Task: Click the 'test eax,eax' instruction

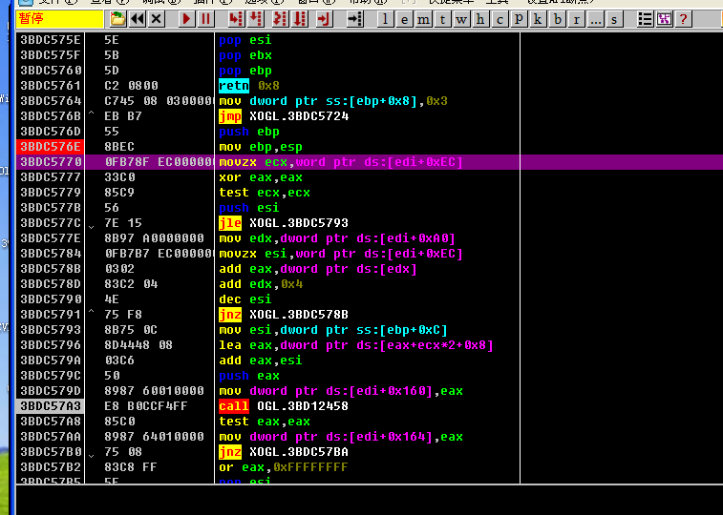Action: pyautogui.click(x=265, y=422)
